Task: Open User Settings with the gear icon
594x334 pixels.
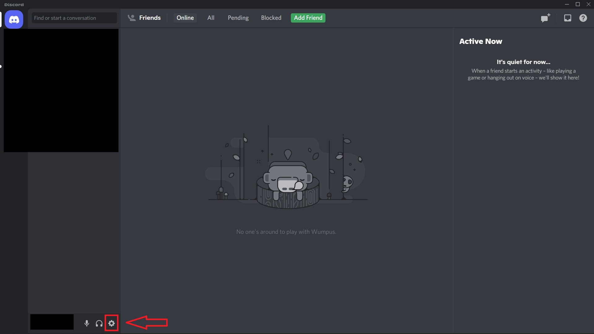Action: coord(111,323)
